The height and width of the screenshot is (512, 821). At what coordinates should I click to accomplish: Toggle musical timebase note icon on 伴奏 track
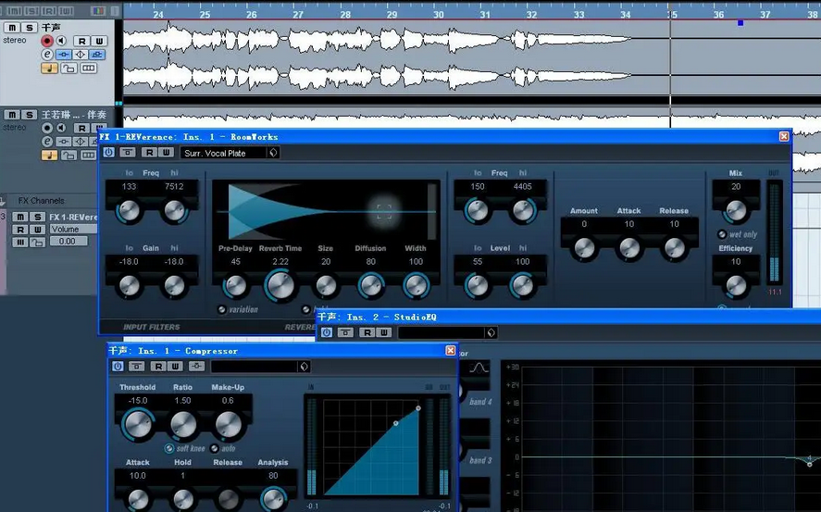click(49, 155)
